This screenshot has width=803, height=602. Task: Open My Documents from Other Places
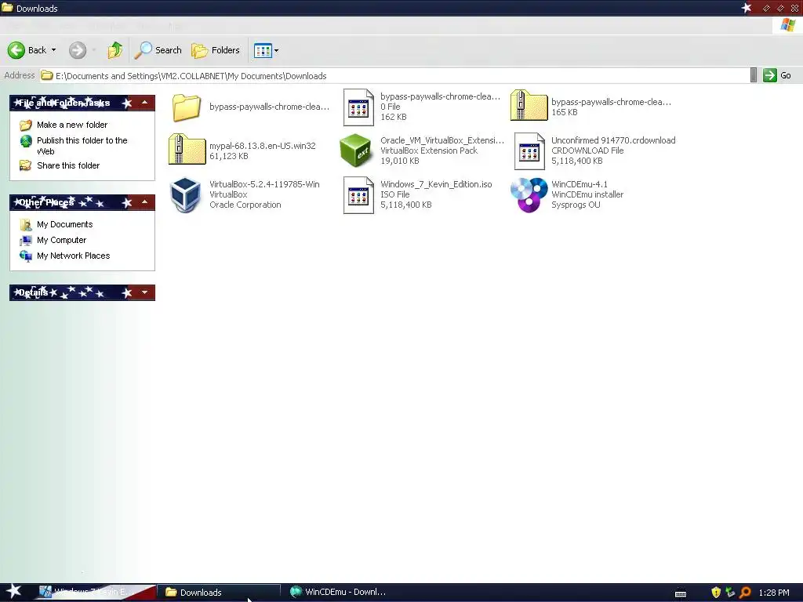(64, 224)
